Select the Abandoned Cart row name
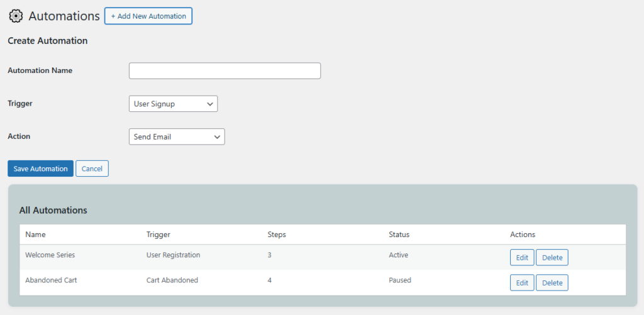The width and height of the screenshot is (644, 315). (51, 280)
